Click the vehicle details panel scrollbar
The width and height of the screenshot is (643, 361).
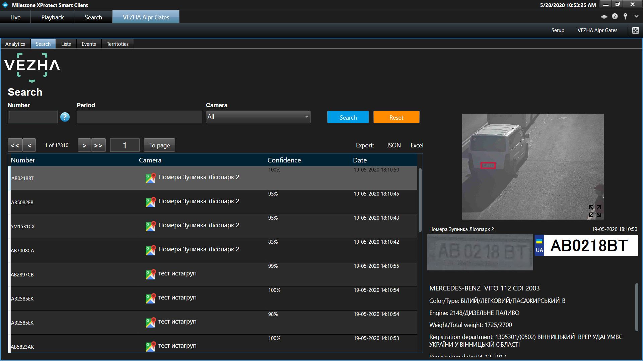point(637,307)
